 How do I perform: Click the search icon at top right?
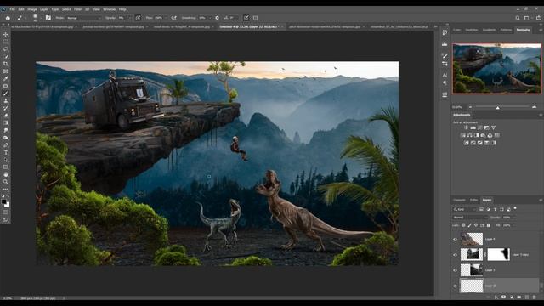[518, 18]
